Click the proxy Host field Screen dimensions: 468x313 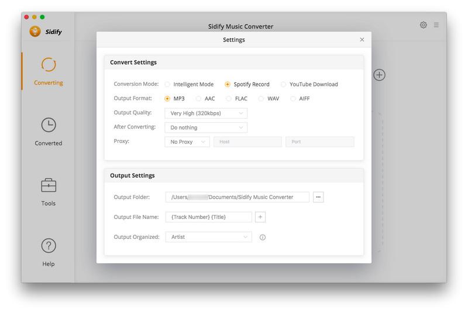click(247, 142)
